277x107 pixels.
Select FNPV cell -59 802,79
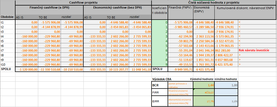click(180, 41)
